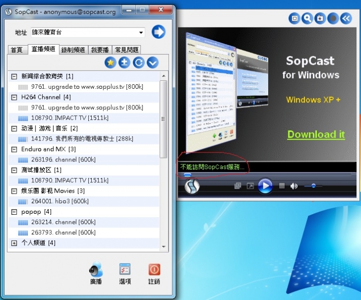Select channel 263196. channel [600k]

tap(84, 160)
